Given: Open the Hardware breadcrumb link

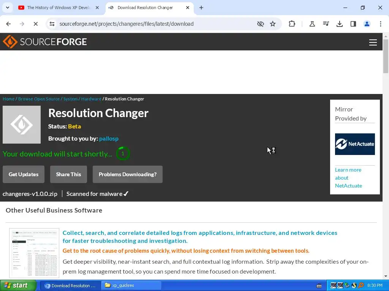Looking at the screenshot, I should pyautogui.click(x=91, y=99).
